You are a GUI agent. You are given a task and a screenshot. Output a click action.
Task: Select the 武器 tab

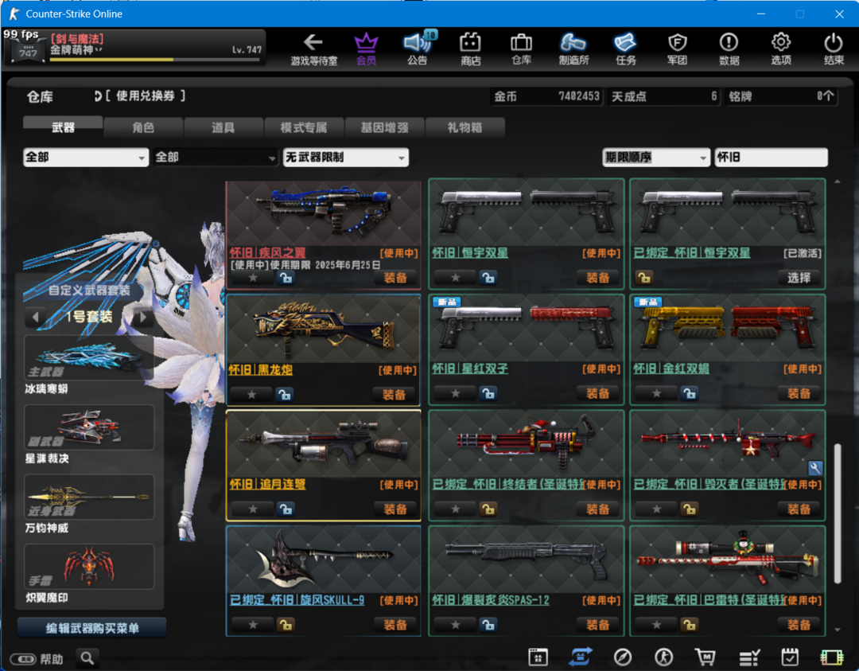click(63, 127)
